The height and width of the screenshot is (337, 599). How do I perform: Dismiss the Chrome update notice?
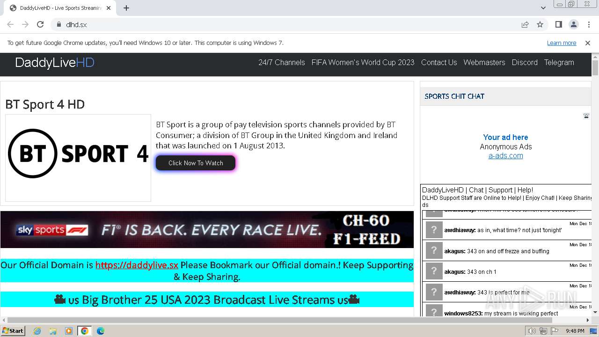tap(588, 43)
